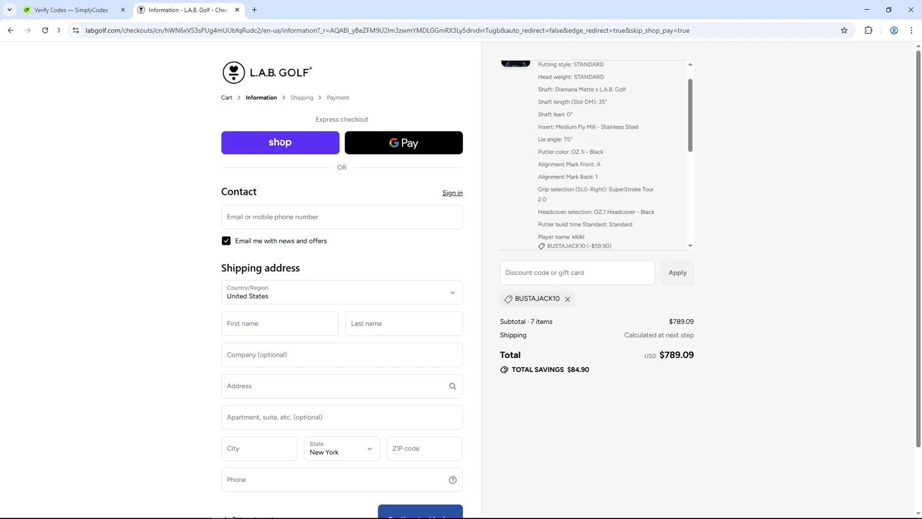This screenshot has height=519, width=922.
Task: Focus Last name field
Action: (x=404, y=323)
